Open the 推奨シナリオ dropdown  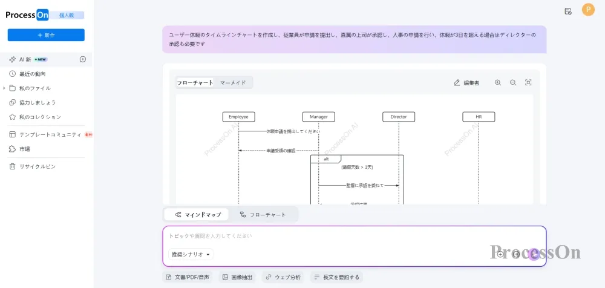(191, 255)
